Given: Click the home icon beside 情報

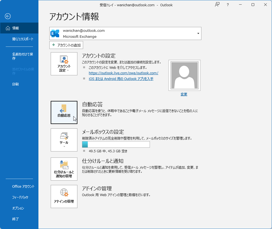Looking at the screenshot, I should [x=8, y=28].
